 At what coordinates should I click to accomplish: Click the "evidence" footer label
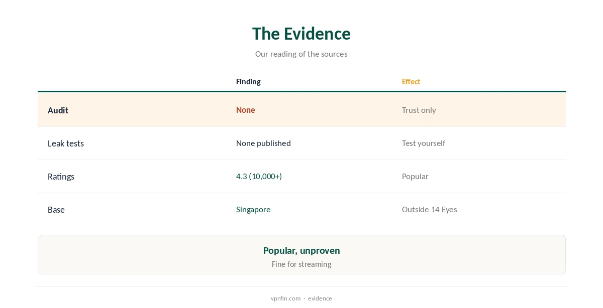[320, 298]
